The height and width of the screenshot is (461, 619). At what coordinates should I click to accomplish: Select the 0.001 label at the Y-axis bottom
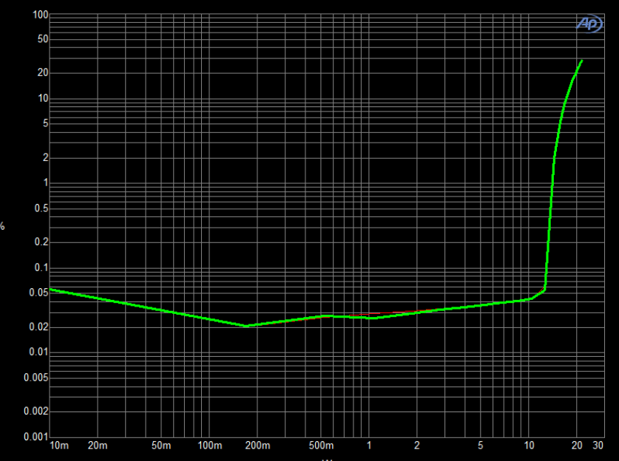coord(35,436)
